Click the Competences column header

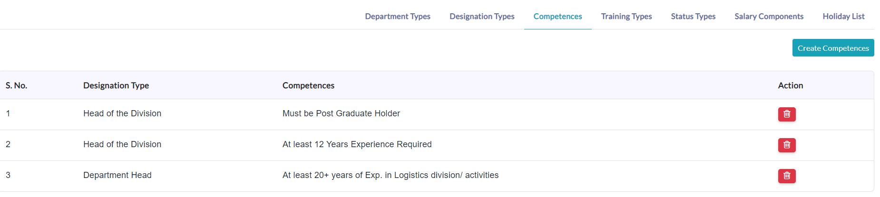308,85
